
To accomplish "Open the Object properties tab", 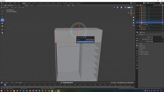I will (137, 51).
